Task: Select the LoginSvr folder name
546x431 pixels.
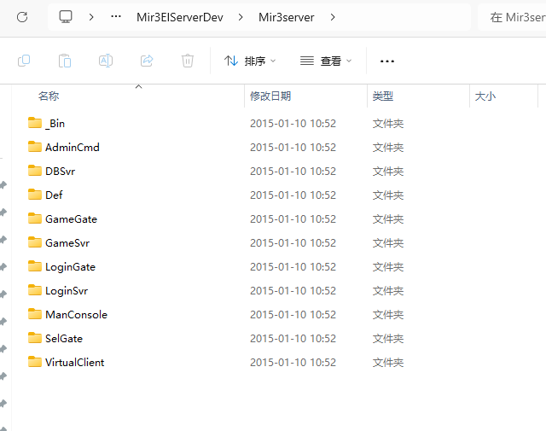Action: (67, 290)
